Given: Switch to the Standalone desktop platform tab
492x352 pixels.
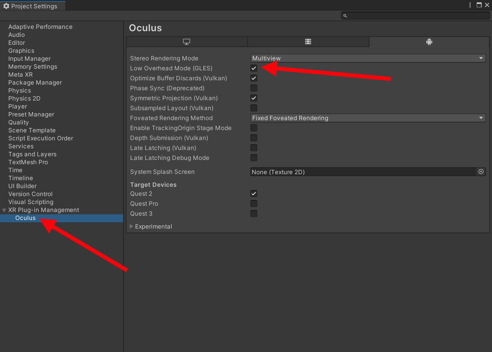Looking at the screenshot, I should [x=187, y=42].
